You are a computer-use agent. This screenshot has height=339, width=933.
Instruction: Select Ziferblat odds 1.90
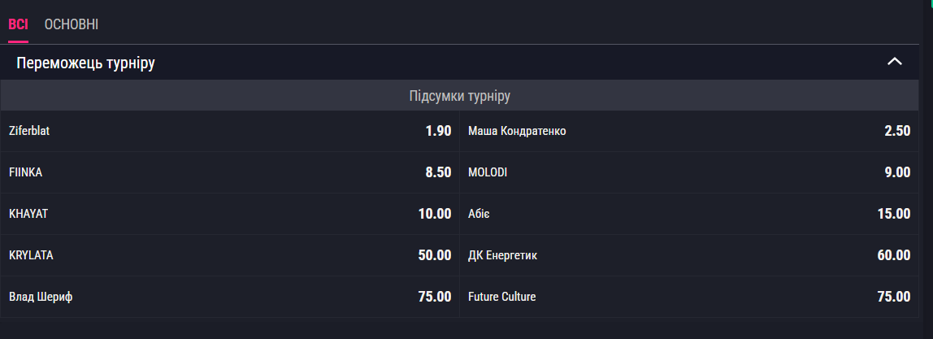tap(230, 131)
